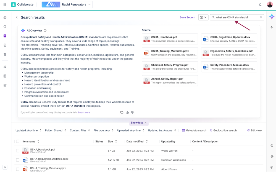Go back from Search results
This screenshot has width=276, height=172.
(x=17, y=17)
